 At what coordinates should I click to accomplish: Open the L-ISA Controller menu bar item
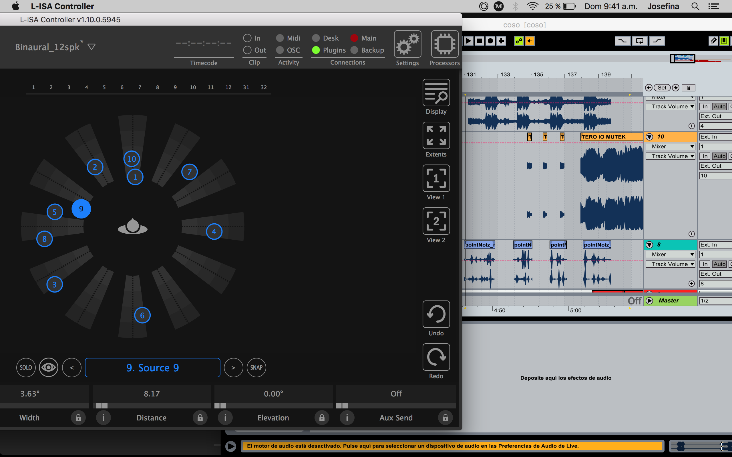tap(62, 6)
